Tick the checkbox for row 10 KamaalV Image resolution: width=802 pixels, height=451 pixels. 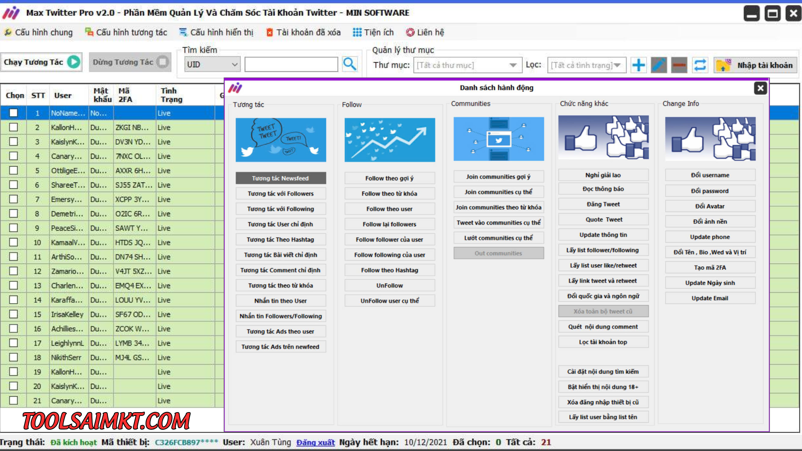(x=13, y=242)
